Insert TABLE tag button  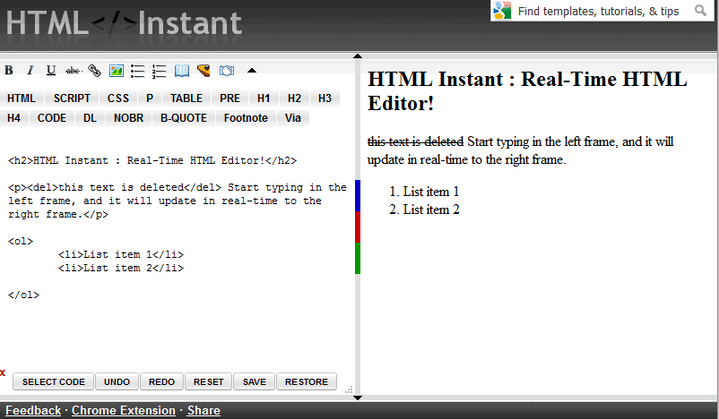tap(186, 98)
